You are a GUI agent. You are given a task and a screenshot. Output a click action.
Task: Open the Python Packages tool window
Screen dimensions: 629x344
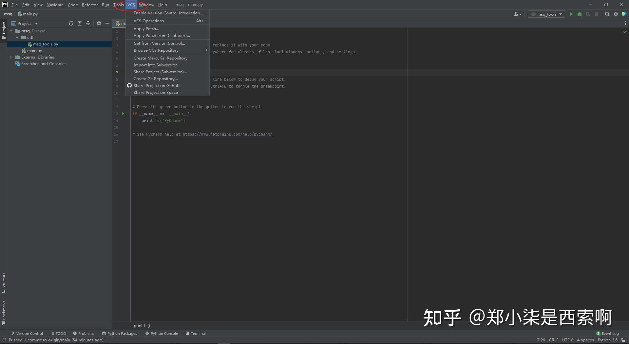coord(120,333)
